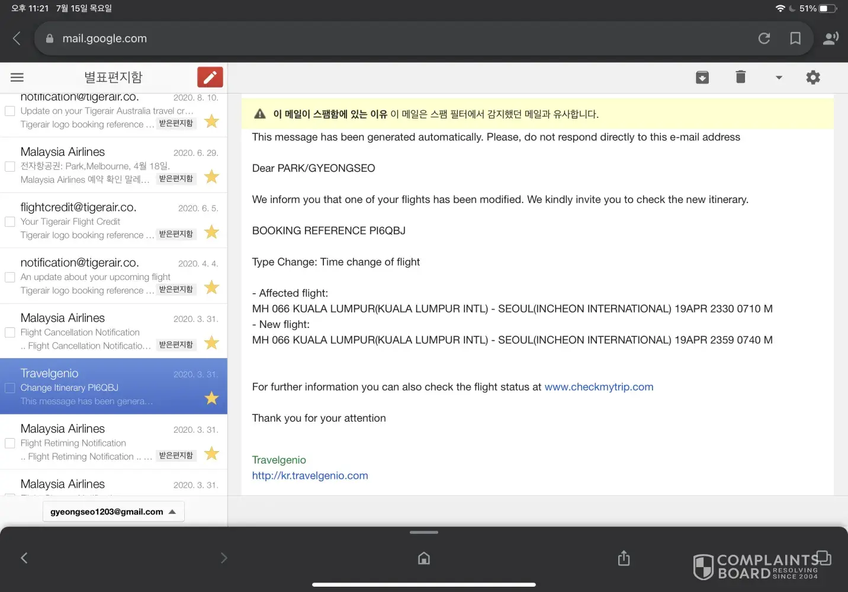Expand the more actions dropdown arrow
Viewport: 848px width, 592px height.
779,78
